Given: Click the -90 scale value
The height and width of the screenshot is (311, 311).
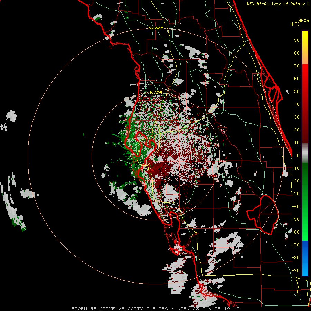Looking at the screenshot, I should click(x=295, y=271).
